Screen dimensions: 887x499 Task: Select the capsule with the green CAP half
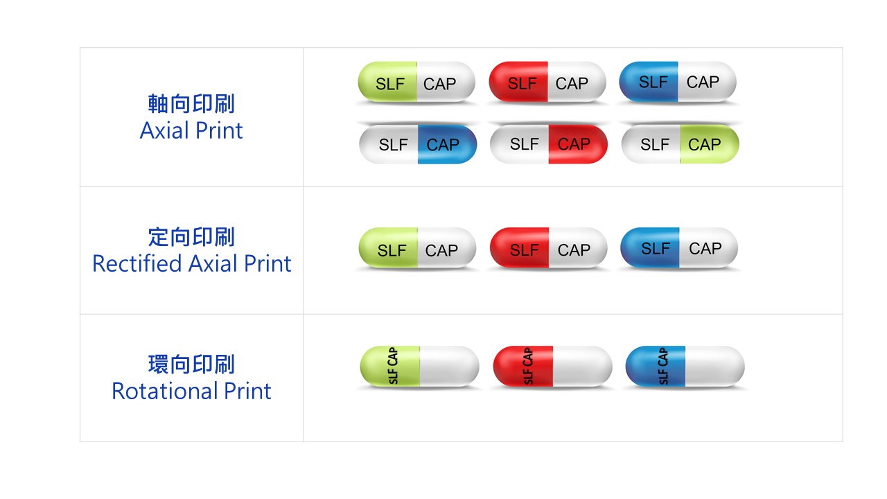pyautogui.click(x=680, y=144)
